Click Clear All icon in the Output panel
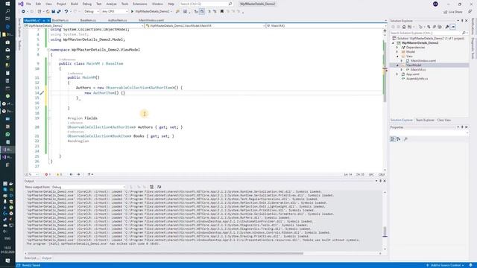 [151, 187]
